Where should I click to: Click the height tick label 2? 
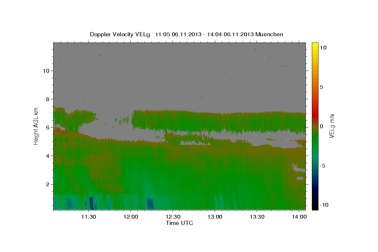pyautogui.click(x=48, y=184)
